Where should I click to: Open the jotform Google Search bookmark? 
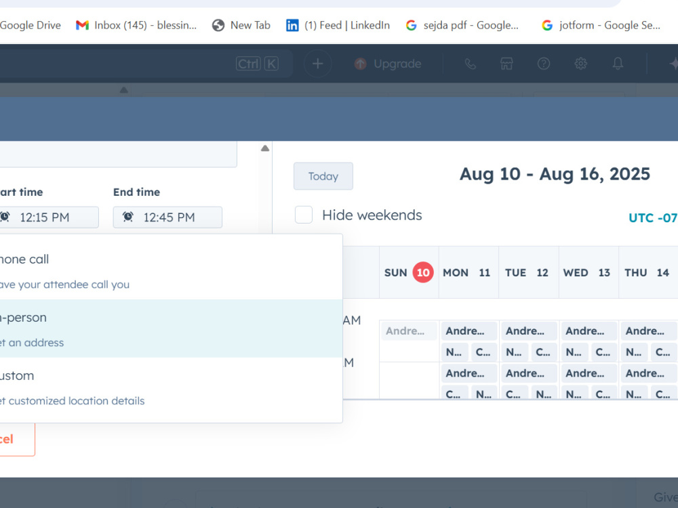(x=601, y=26)
